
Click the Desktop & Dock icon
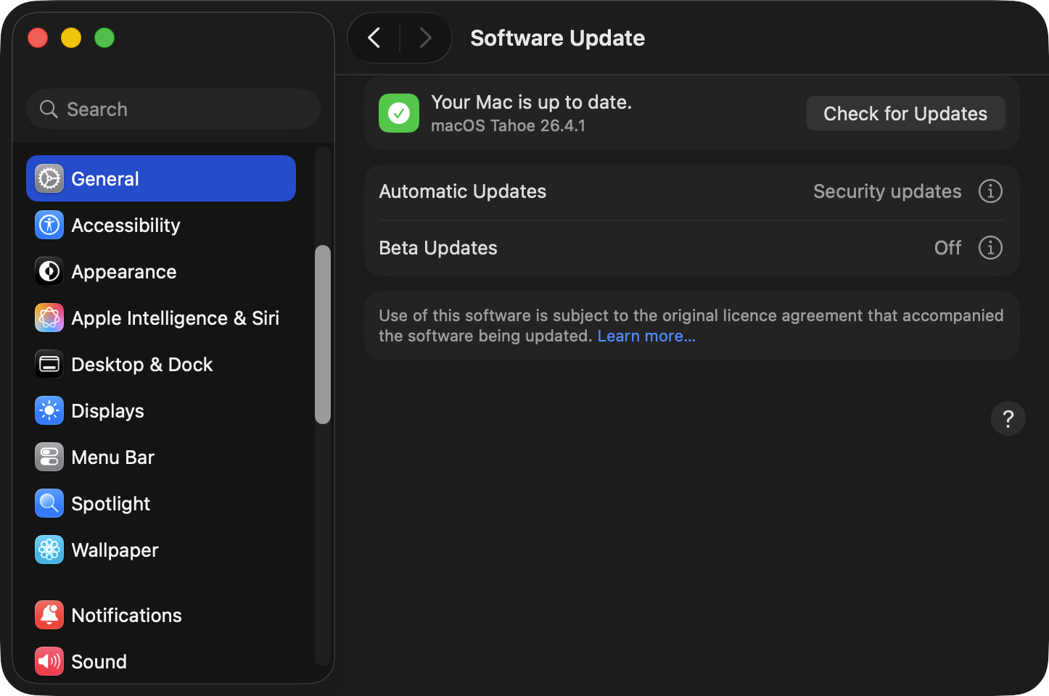tap(49, 364)
